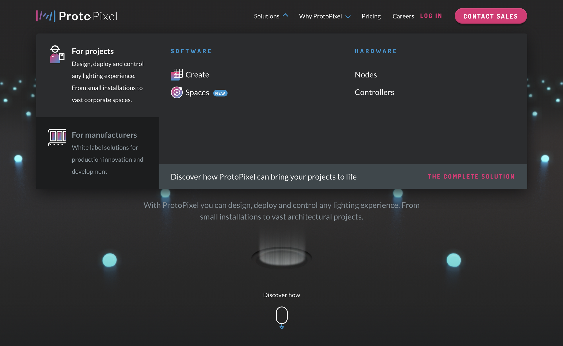Click the Create grid icon
The height and width of the screenshot is (346, 563).
pyautogui.click(x=177, y=74)
